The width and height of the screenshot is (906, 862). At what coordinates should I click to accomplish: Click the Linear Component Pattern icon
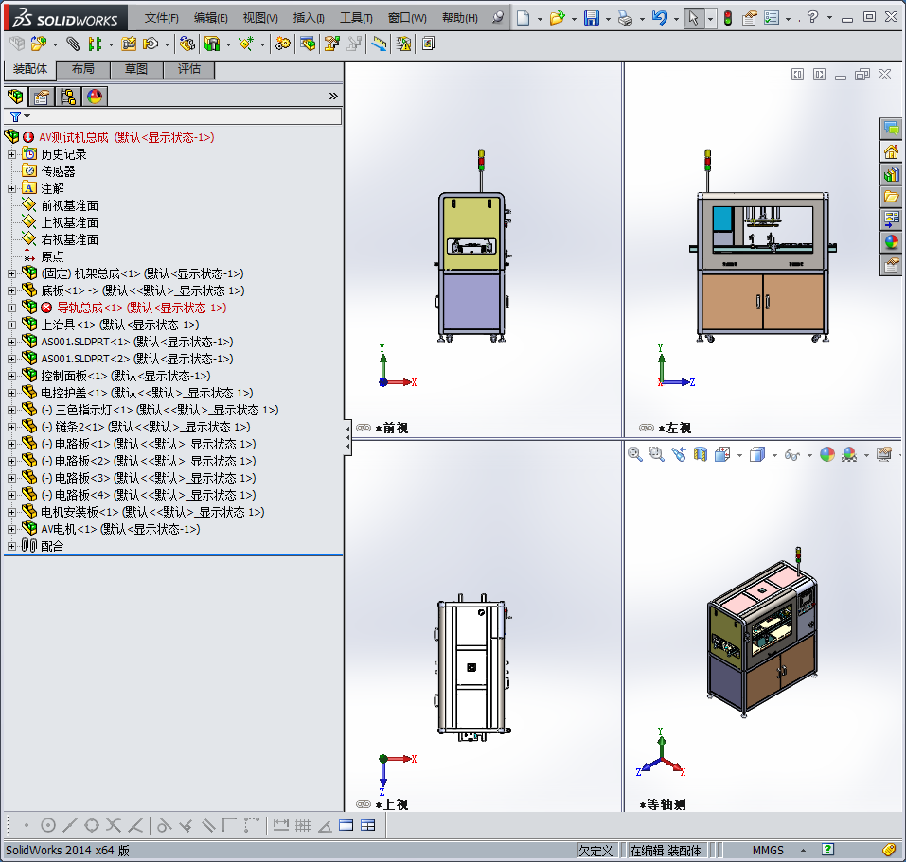pos(95,44)
